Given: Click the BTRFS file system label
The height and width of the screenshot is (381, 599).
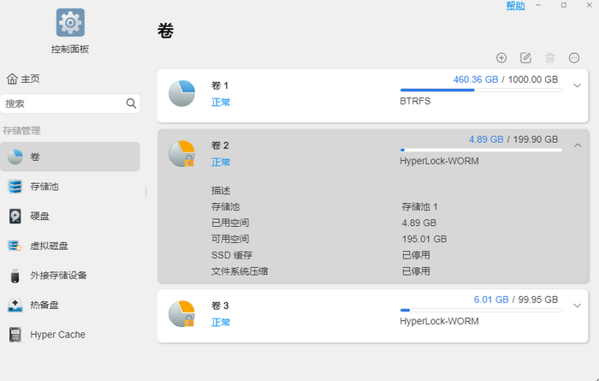Looking at the screenshot, I should pos(415,101).
